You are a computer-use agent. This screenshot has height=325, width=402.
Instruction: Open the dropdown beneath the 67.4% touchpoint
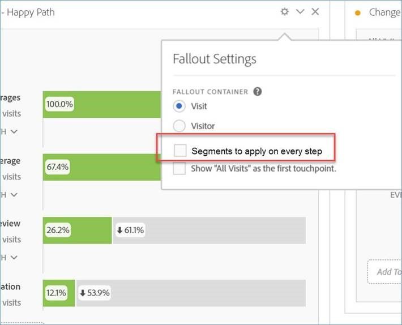pos(13,195)
